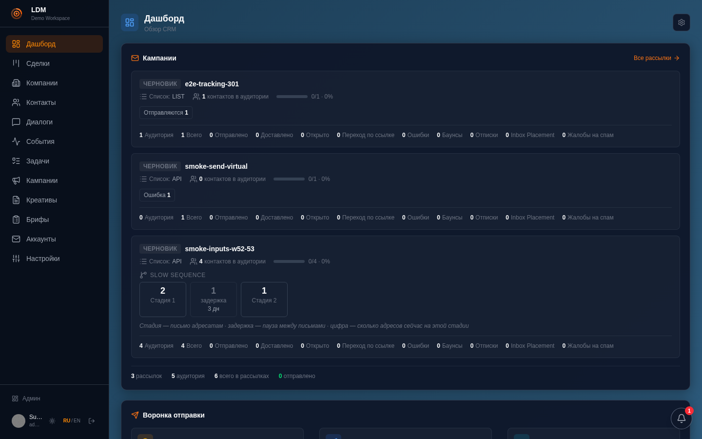Image resolution: width=702 pixels, height=439 pixels.
Task: Click '3 рассылок' summary text
Action: coord(146,376)
